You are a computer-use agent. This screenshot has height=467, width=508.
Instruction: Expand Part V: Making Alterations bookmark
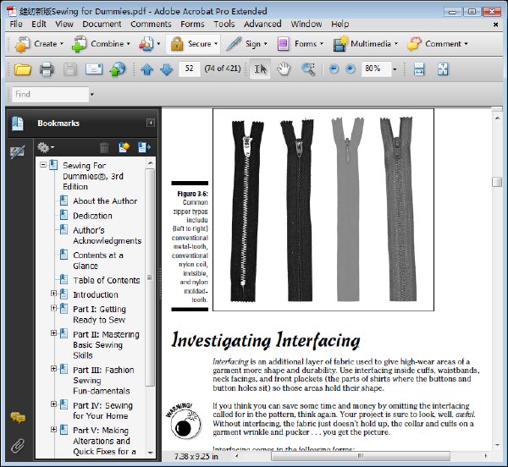point(53,430)
